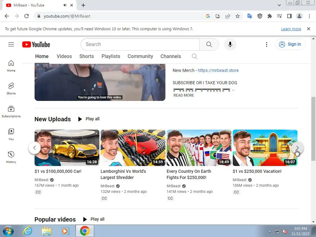Switch to the Community tab
The height and width of the screenshot is (237, 316).
click(x=140, y=56)
